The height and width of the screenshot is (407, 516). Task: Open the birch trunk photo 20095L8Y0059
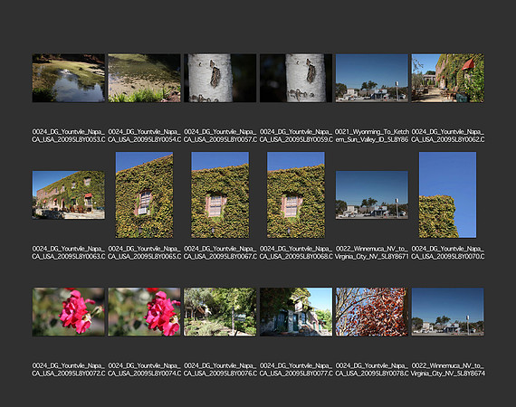click(296, 78)
